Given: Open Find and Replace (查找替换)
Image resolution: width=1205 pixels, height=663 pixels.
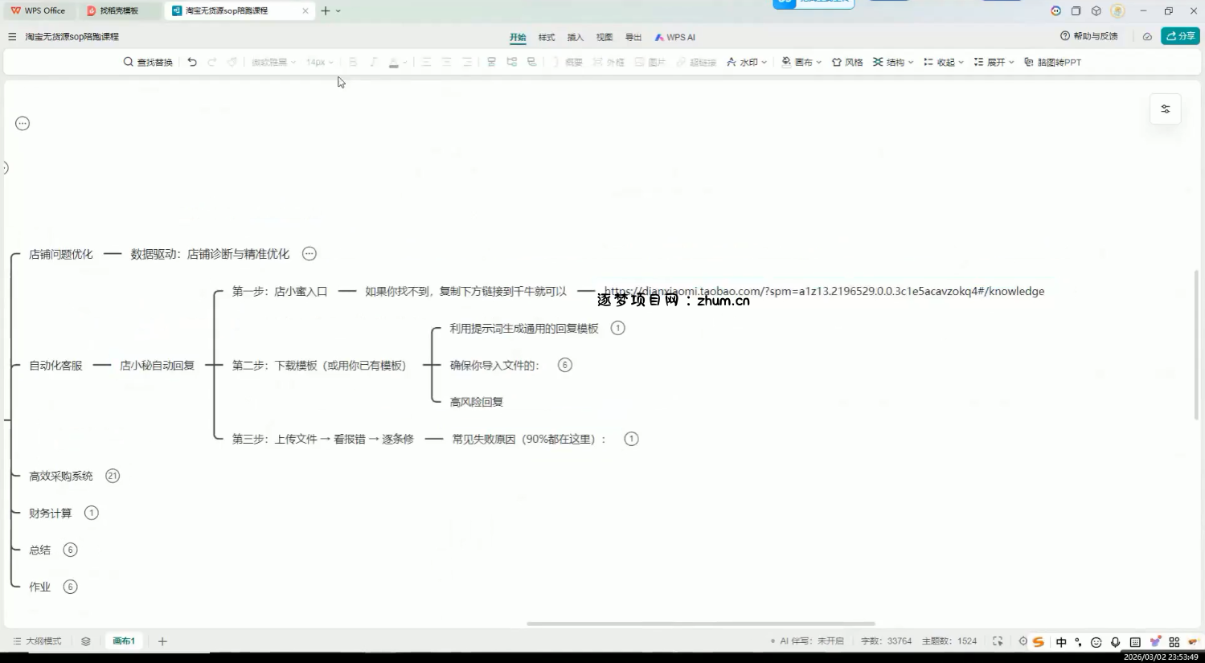Looking at the screenshot, I should [x=148, y=62].
